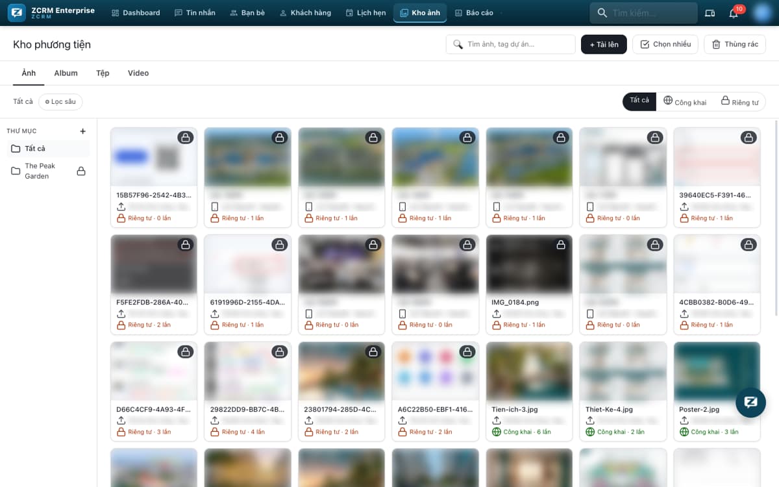Open Lịch hẹn in top navigation
779x487 pixels.
(x=365, y=13)
